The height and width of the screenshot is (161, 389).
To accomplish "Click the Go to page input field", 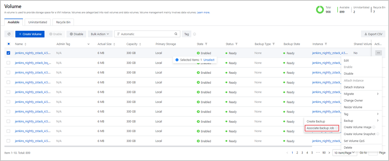I will pos(373,153).
